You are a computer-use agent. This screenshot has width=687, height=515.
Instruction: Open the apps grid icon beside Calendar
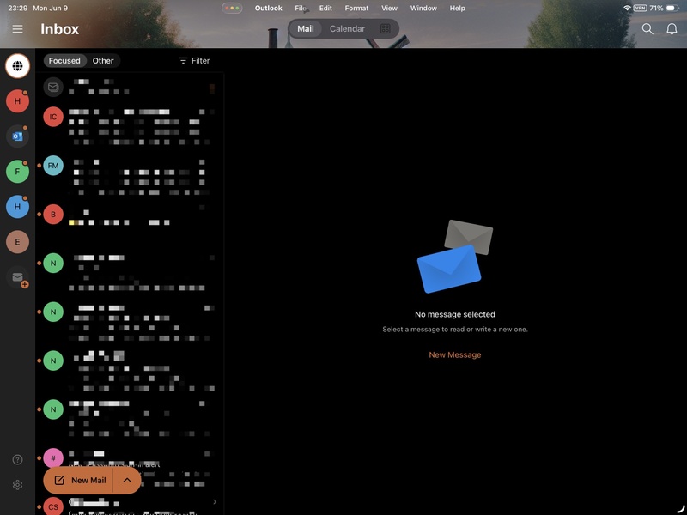[385, 29]
